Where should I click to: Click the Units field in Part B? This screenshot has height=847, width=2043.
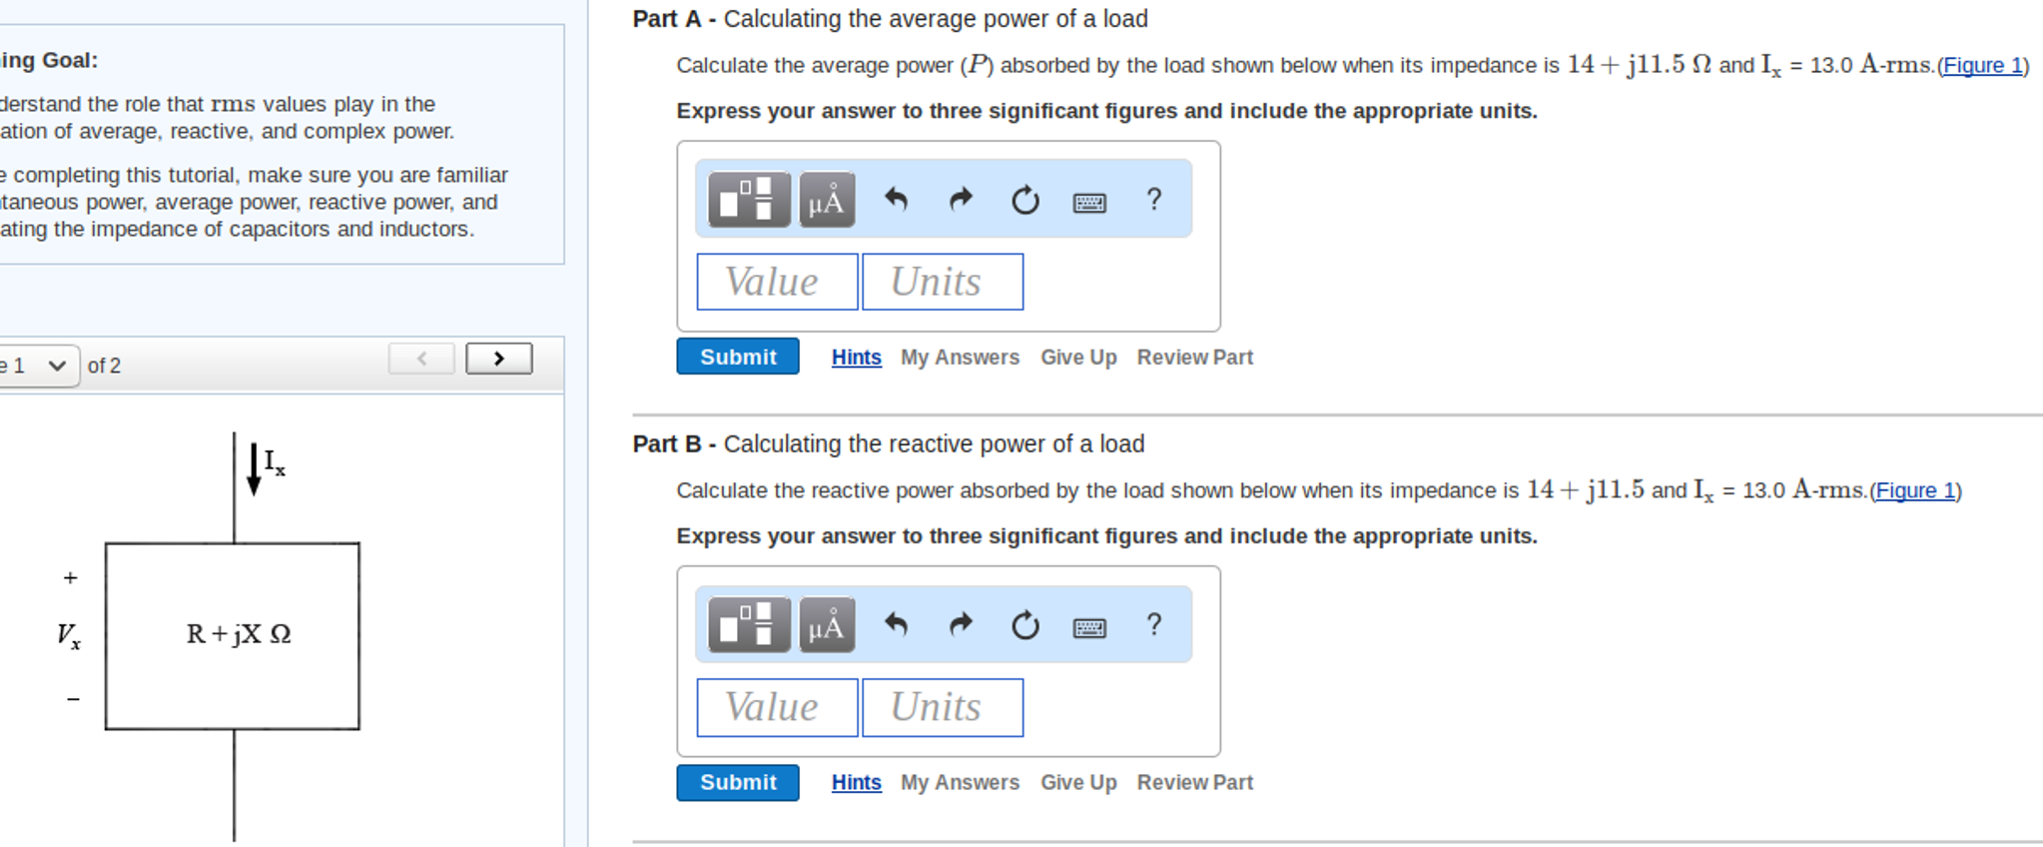[942, 706]
